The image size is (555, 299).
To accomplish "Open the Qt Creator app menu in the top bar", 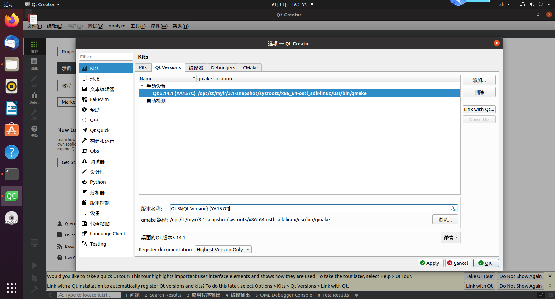I will [42, 5].
